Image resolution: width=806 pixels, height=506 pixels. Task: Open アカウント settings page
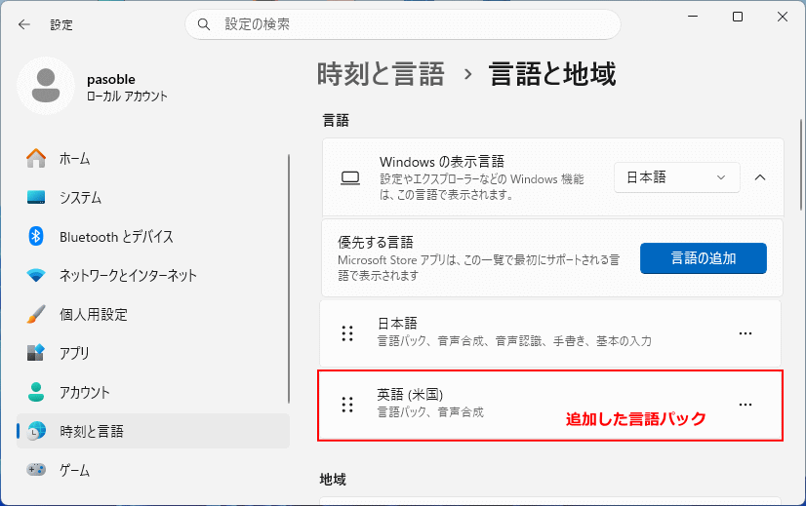(x=153, y=392)
